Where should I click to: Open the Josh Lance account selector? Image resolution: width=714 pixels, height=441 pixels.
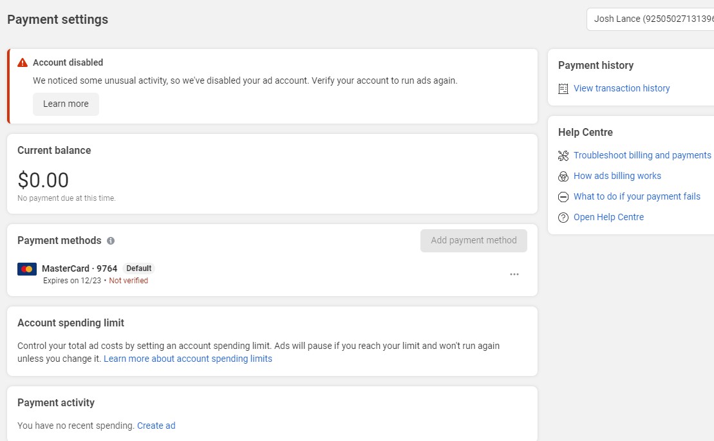(650, 19)
